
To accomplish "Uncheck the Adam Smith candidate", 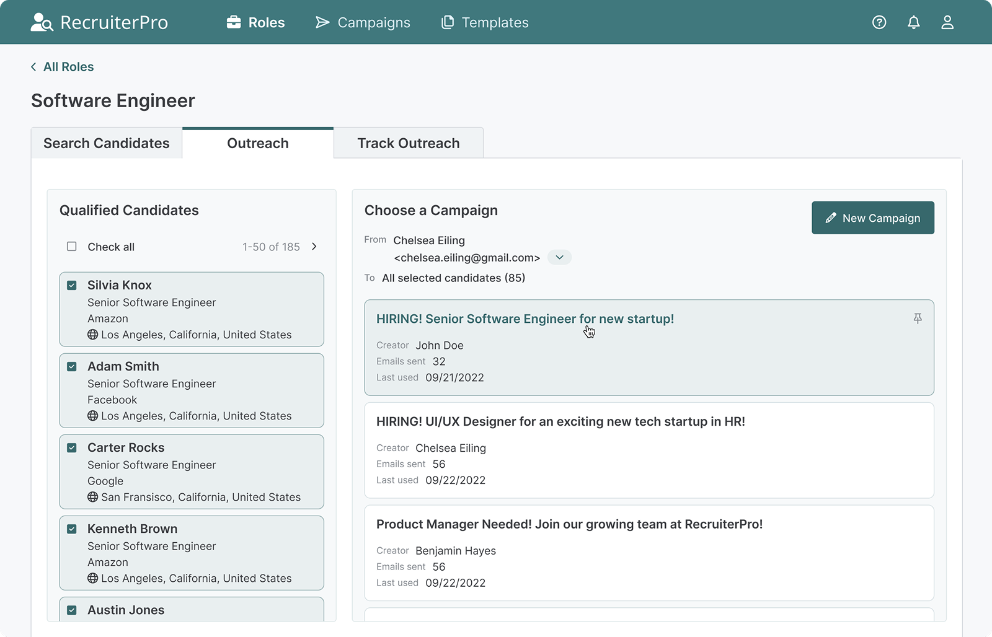I will click(x=72, y=367).
